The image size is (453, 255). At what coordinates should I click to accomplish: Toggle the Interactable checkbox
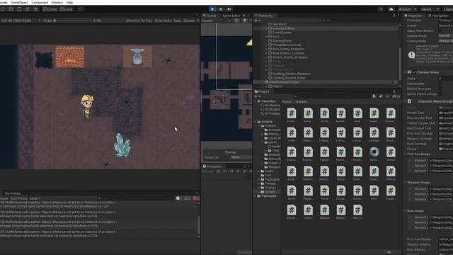pos(440,84)
